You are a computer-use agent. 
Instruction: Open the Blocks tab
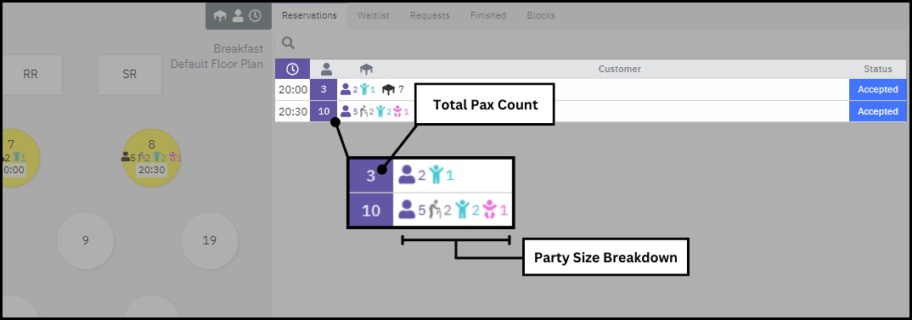[541, 16]
